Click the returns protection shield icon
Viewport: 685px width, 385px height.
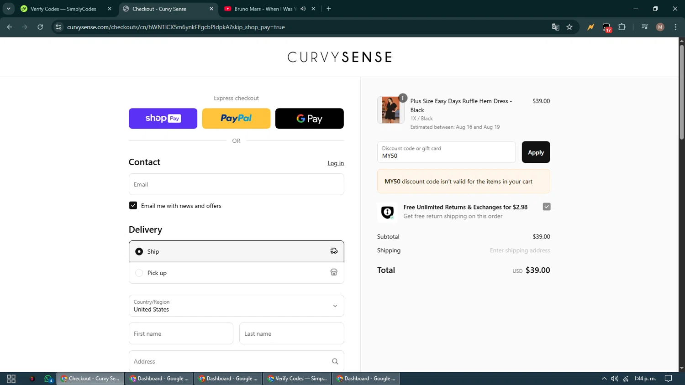(x=387, y=212)
